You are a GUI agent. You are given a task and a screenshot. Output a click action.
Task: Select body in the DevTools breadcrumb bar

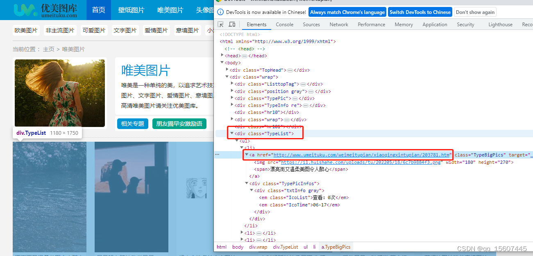[238, 247]
